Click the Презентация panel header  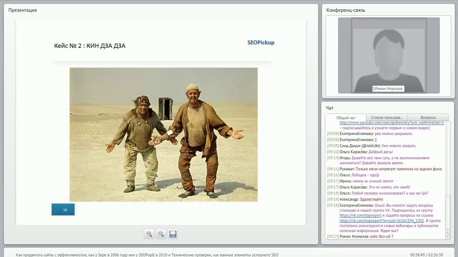[23, 10]
